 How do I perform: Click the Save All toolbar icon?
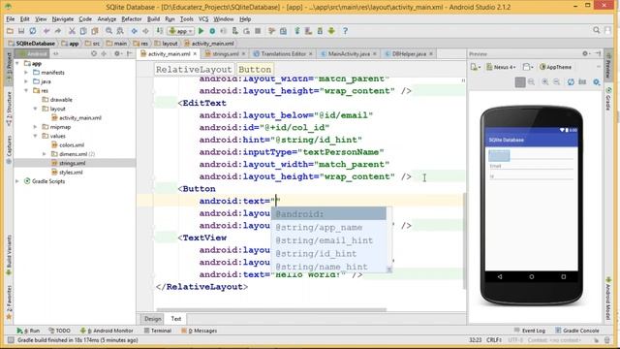pyautogui.click(x=21, y=31)
